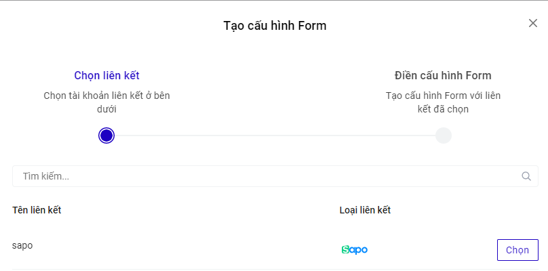Click the magnifier search icon
Viewport: 548px width, 271px height.
tap(526, 176)
